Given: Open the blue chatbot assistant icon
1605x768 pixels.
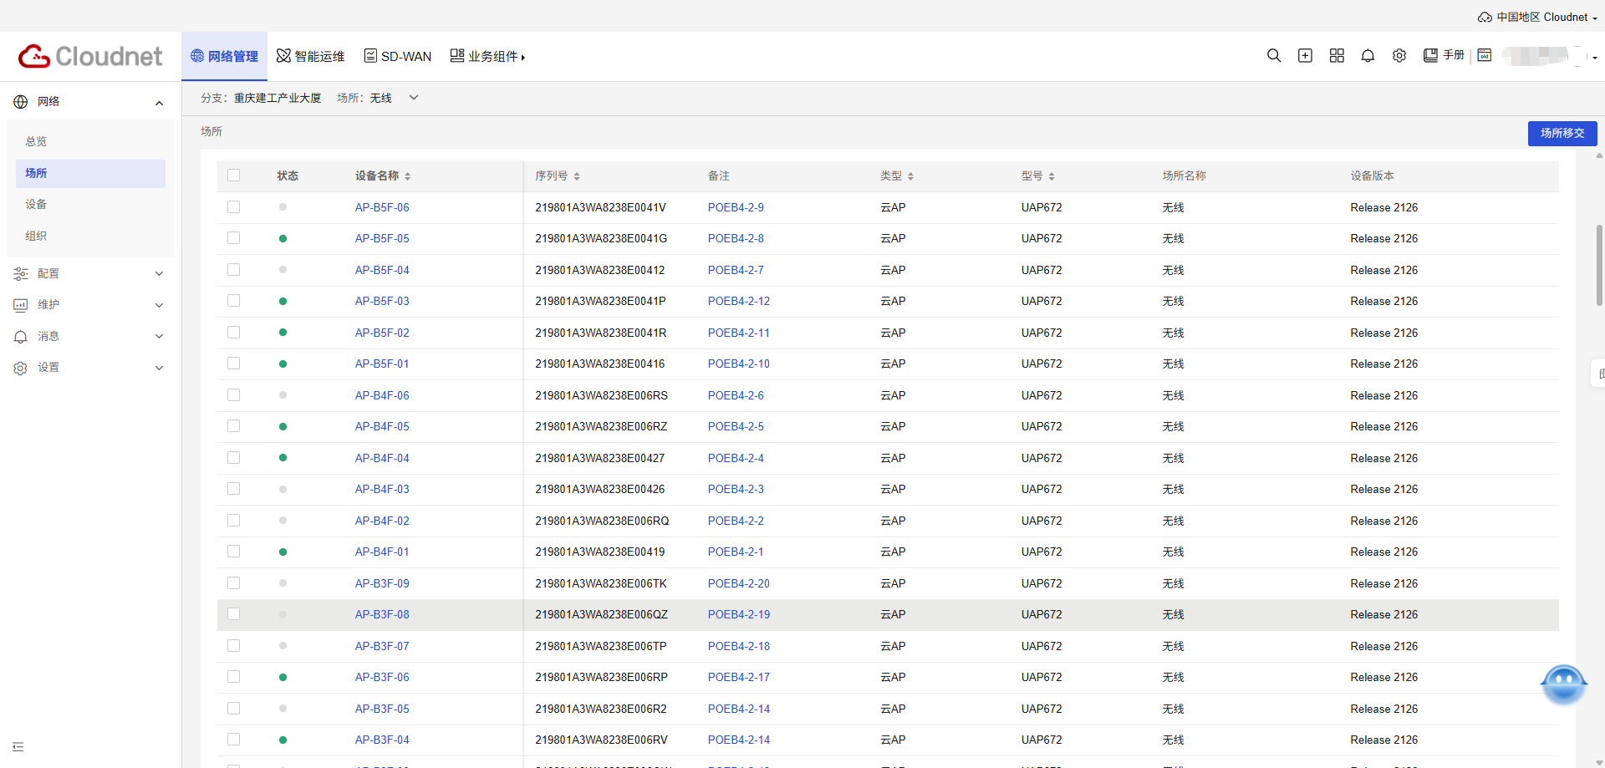Looking at the screenshot, I should click(x=1563, y=684).
